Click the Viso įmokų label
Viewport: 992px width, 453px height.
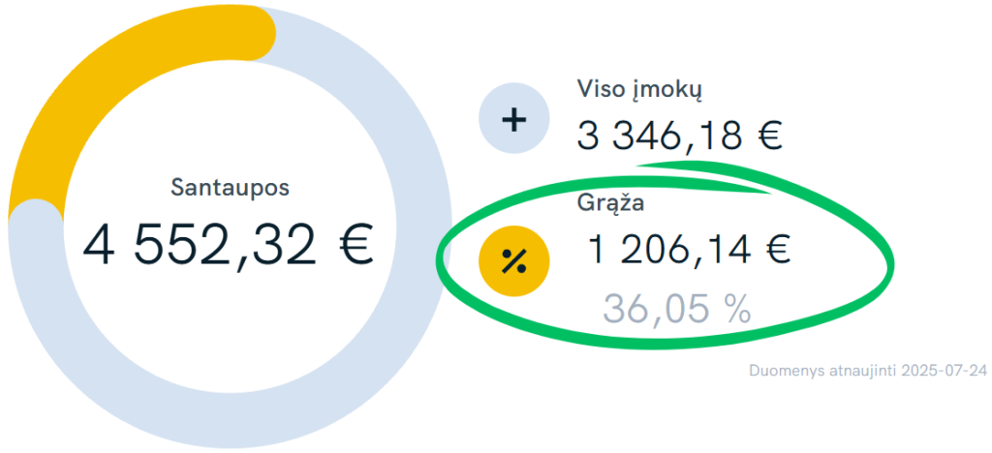(x=639, y=90)
